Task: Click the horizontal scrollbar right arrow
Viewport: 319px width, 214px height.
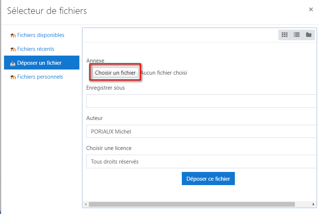Action: pyautogui.click(x=313, y=204)
